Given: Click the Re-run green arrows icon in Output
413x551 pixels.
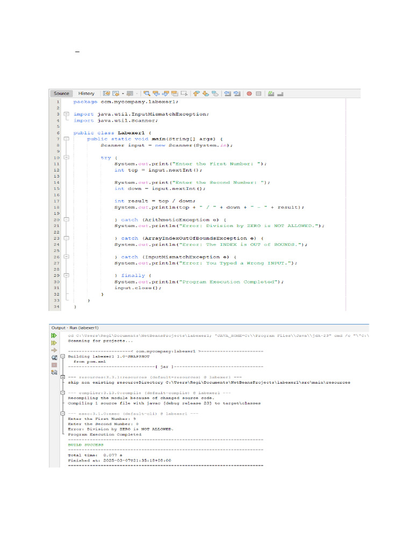Looking at the screenshot, I should click(x=54, y=335).
